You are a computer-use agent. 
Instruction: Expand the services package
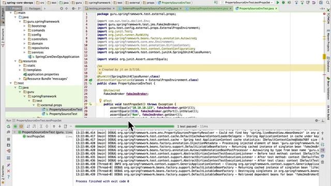click(x=24, y=52)
